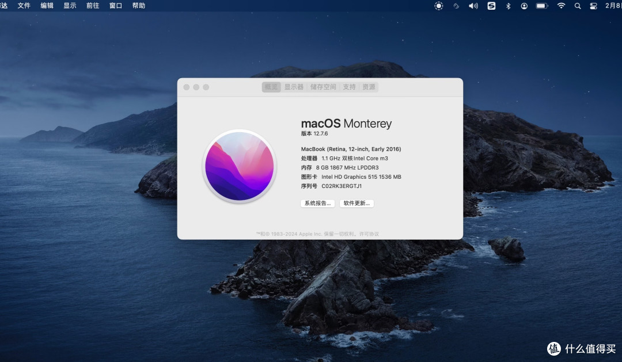Viewport: 622px width, 362px height.
Task: Open the 帮助 menu
Action: coord(139,6)
